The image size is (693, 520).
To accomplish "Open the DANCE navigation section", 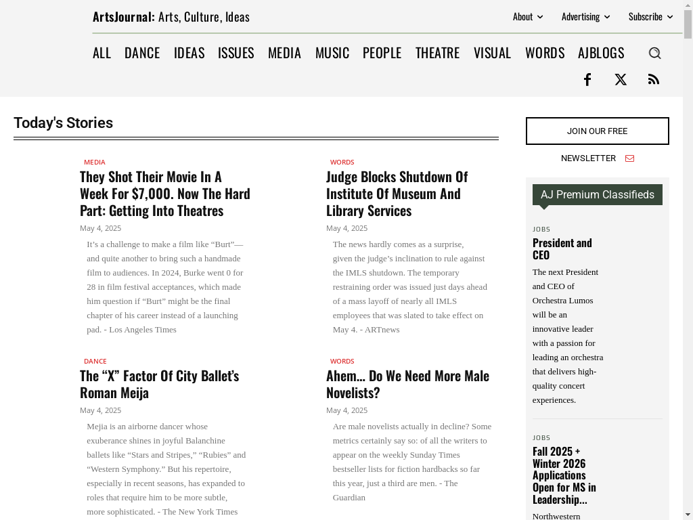I will click(142, 53).
